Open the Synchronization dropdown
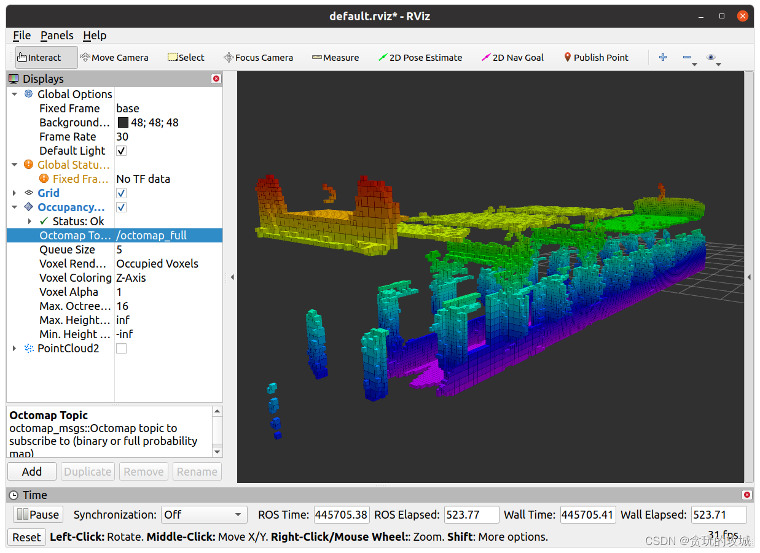Viewport: 760px width, 553px height. tap(204, 514)
